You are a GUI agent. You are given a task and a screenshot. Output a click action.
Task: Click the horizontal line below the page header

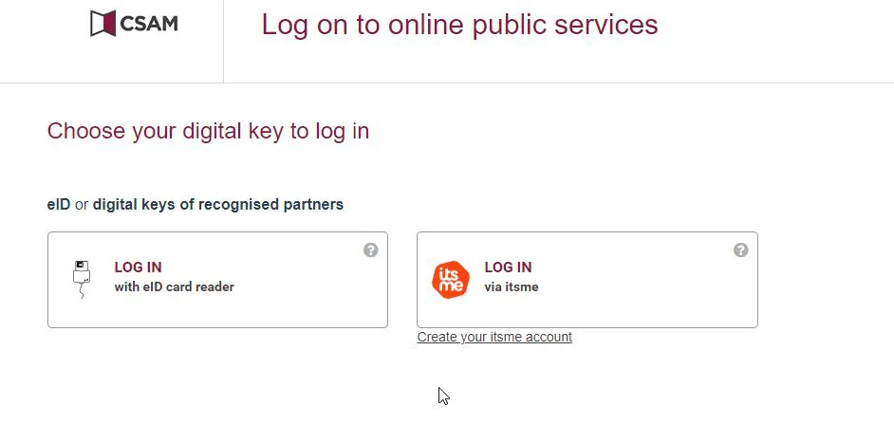[x=569, y=83]
